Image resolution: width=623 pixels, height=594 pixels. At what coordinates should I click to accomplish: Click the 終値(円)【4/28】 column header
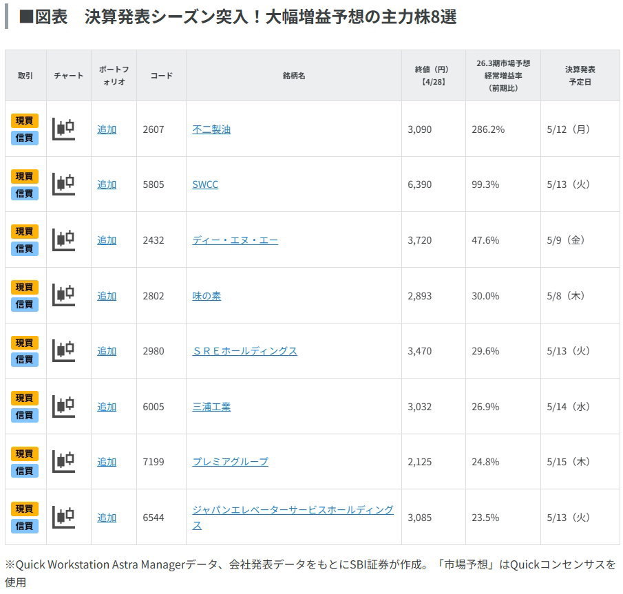point(433,76)
